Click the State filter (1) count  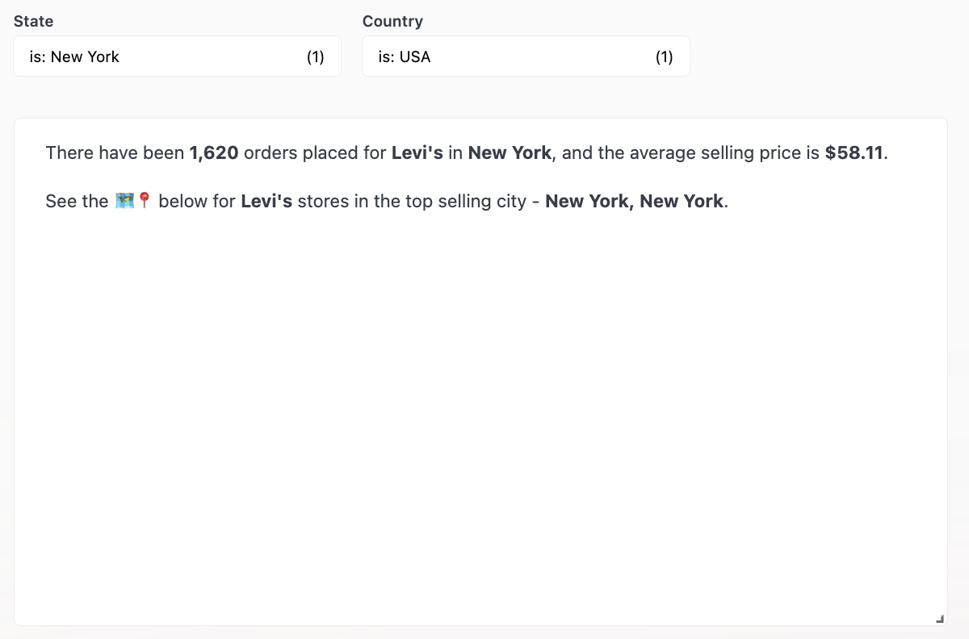[315, 56]
